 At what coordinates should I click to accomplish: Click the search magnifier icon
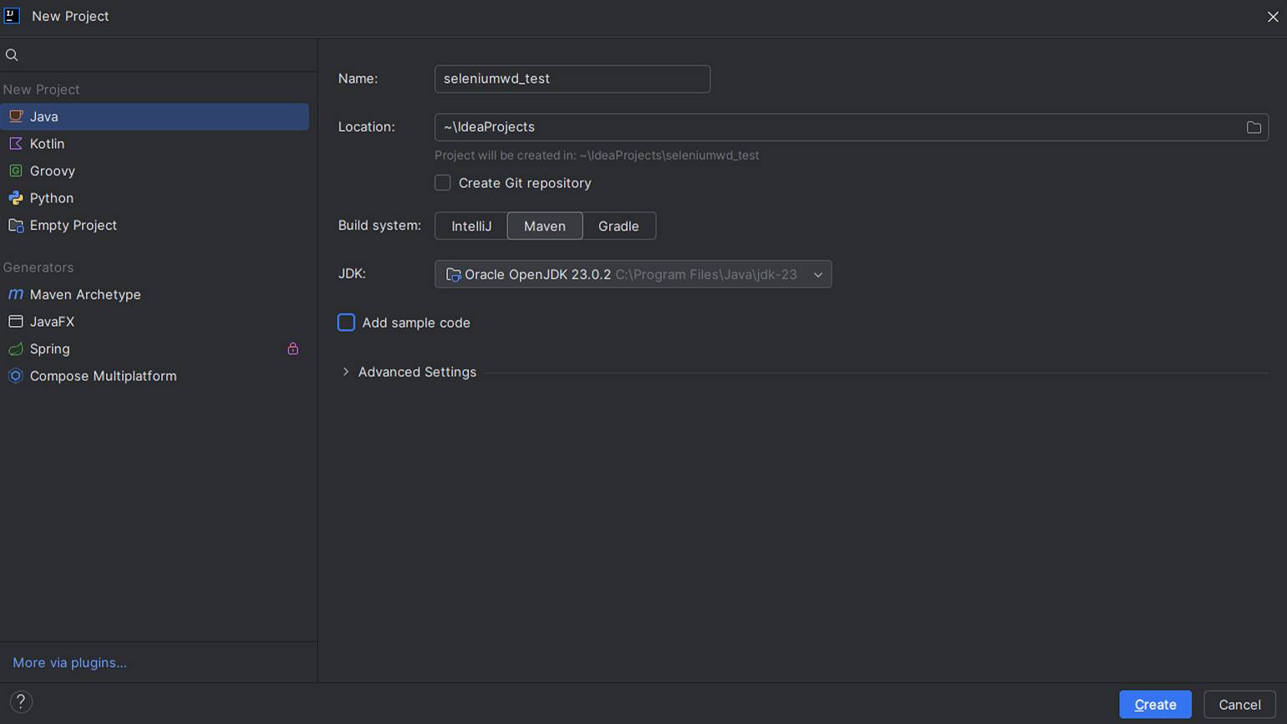(x=12, y=55)
